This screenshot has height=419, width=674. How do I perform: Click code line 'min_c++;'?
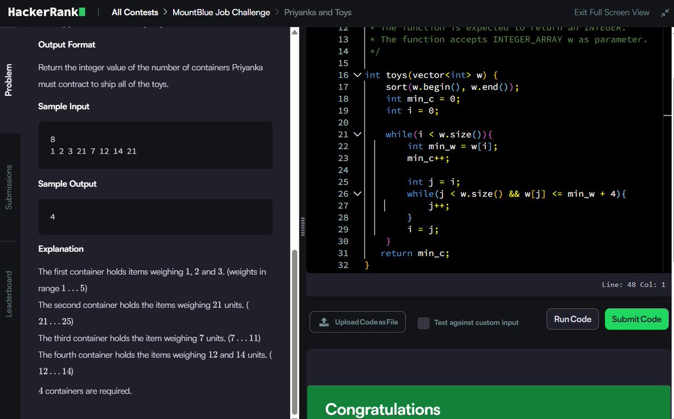[x=429, y=158]
